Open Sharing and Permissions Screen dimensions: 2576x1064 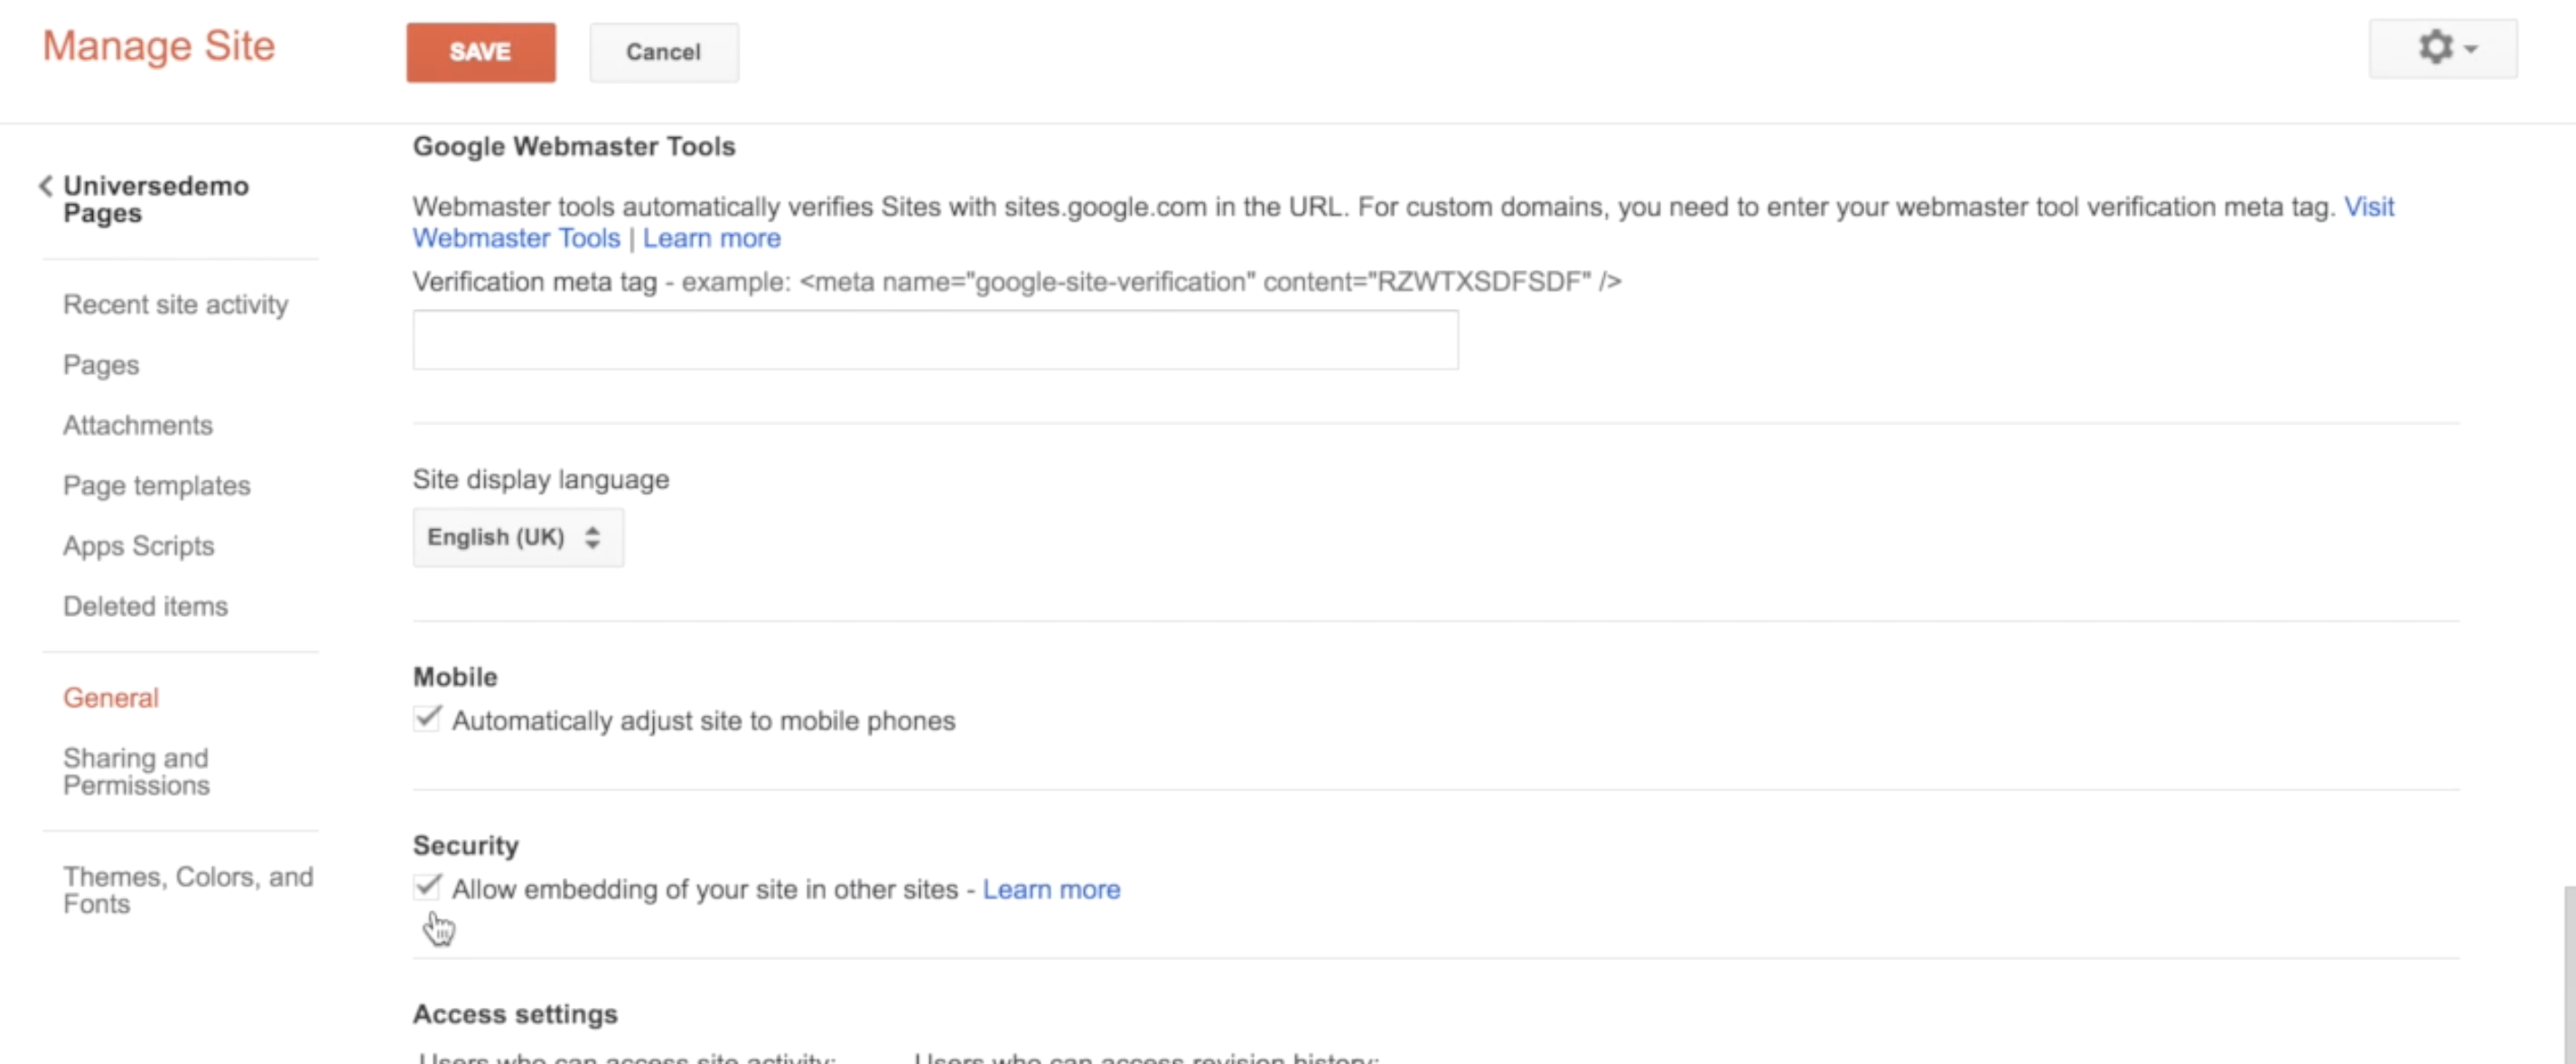136,771
